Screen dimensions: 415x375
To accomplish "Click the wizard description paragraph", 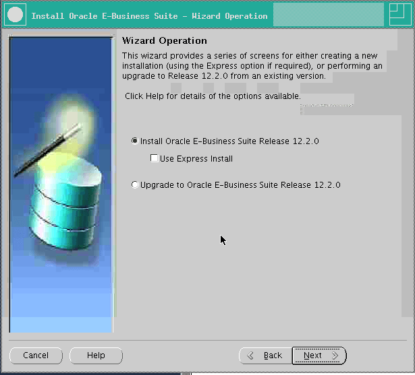I will pos(252,66).
